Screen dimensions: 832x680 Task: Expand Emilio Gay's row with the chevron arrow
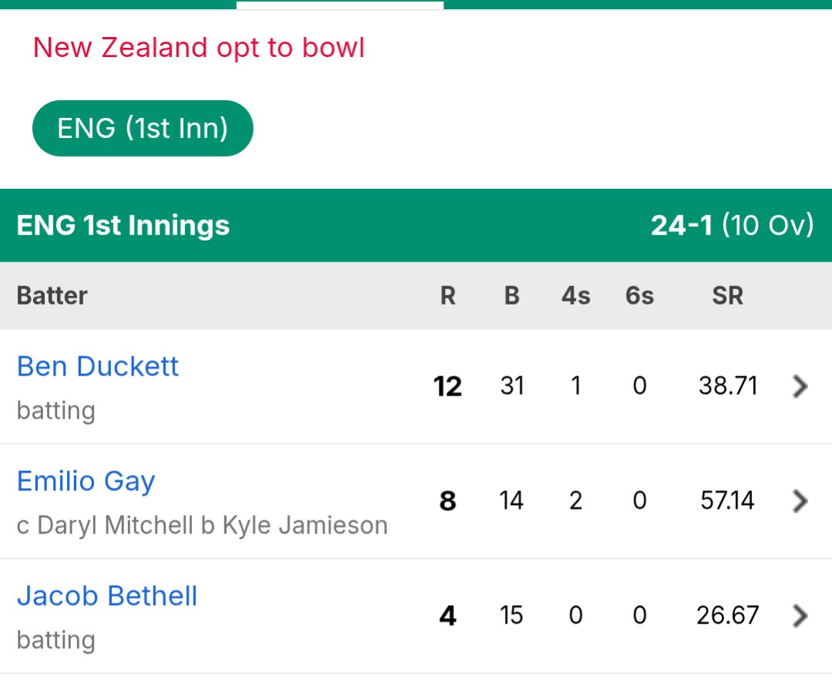pos(800,501)
